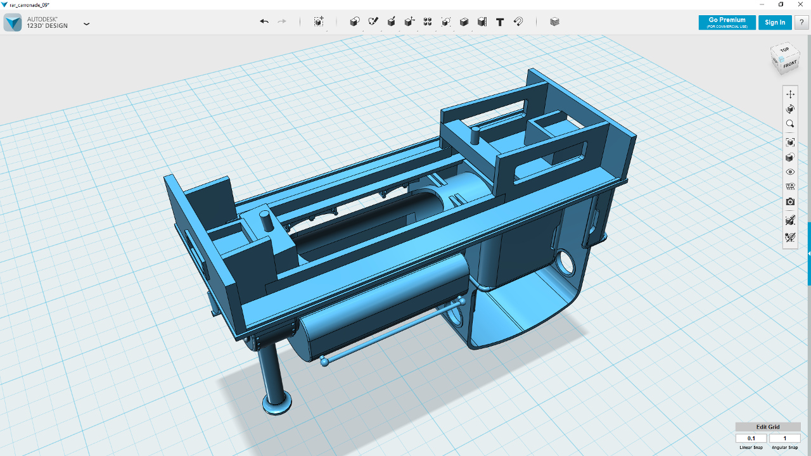811x456 pixels.
Task: Select the Pan navigation tool
Action: point(790,94)
